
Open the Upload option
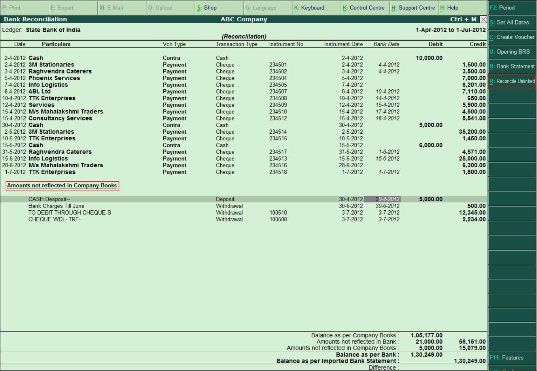pos(170,8)
